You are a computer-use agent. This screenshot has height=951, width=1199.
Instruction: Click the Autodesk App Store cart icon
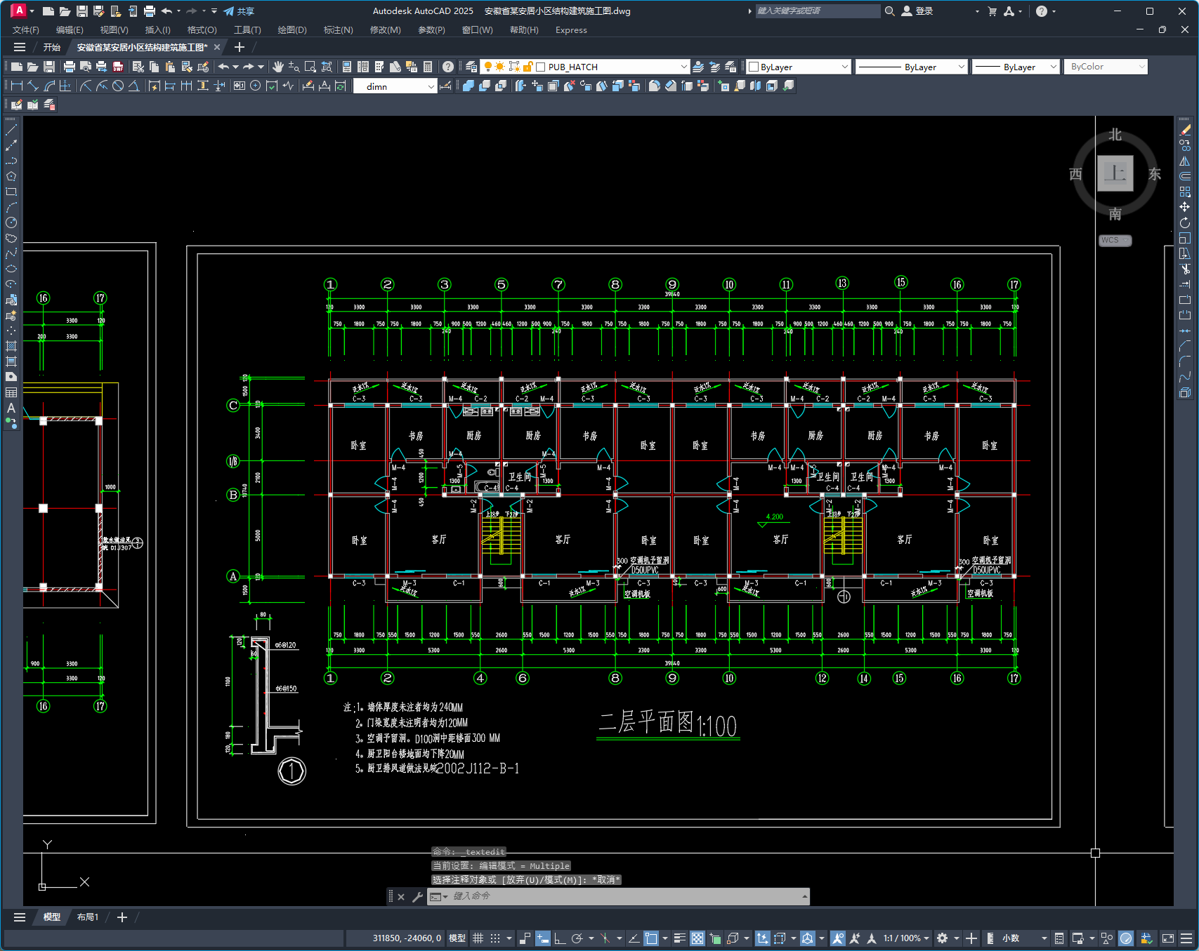(992, 11)
